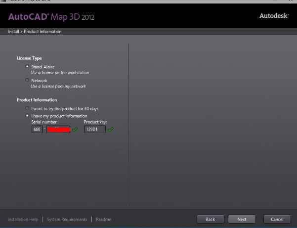Open the Readme link

tap(104, 219)
